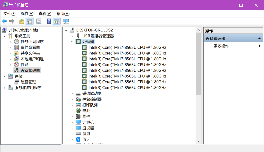Select 固件 device category

(x=86, y=116)
